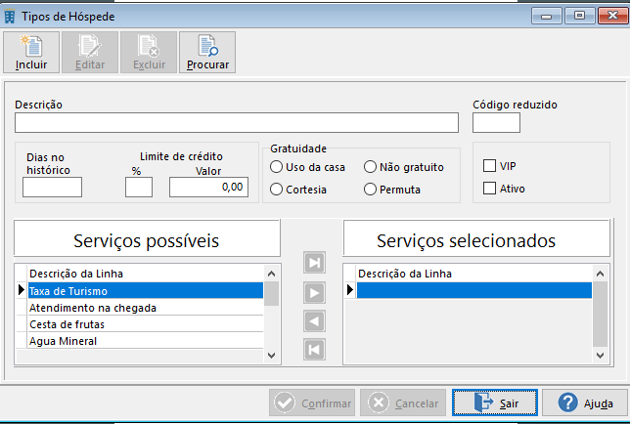Viewport: 630px width, 424px height.
Task: Select the Cortesia radio option
Action: click(x=298, y=190)
